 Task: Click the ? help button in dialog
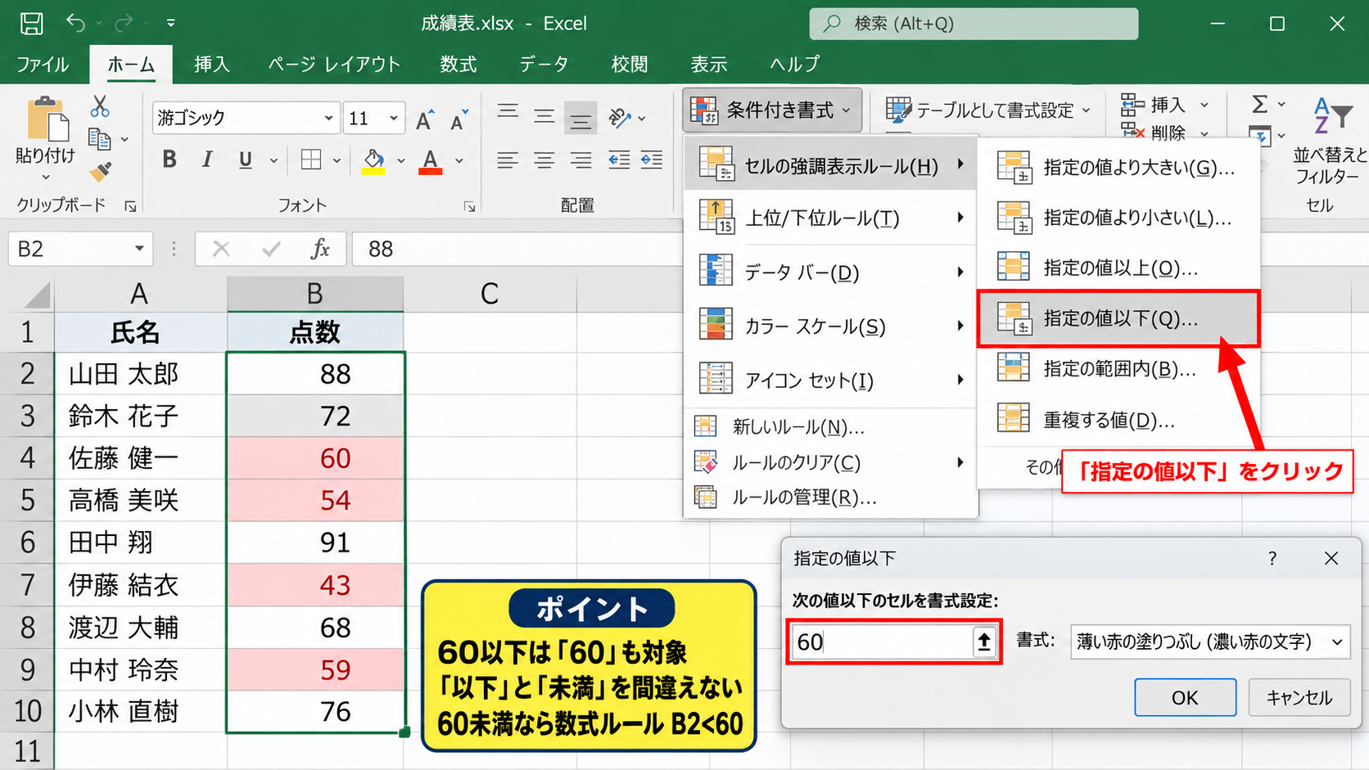(1272, 558)
